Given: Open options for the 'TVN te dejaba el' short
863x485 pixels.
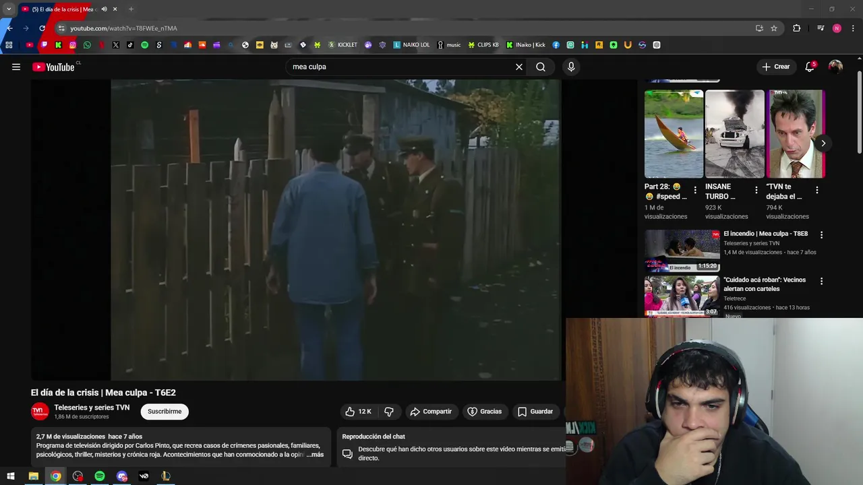Looking at the screenshot, I should tap(816, 191).
